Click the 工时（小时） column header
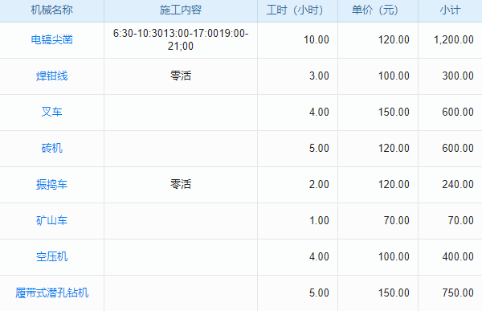Image resolution: width=482 pixels, height=311 pixels. 295,10
